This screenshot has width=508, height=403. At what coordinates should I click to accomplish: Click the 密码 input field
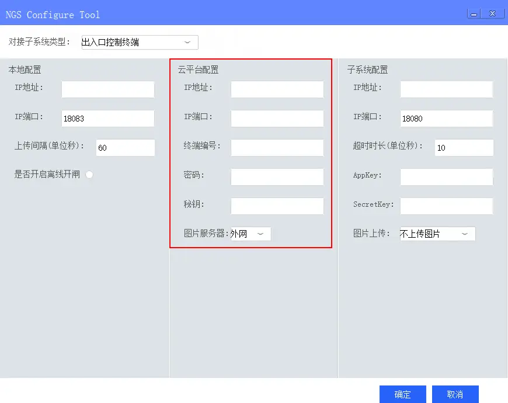[x=277, y=177]
